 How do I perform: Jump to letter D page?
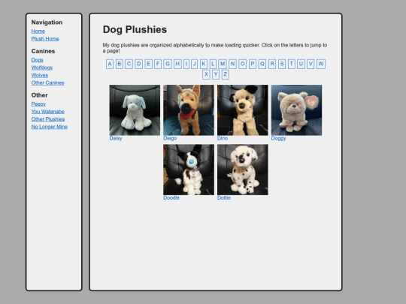pyautogui.click(x=139, y=64)
